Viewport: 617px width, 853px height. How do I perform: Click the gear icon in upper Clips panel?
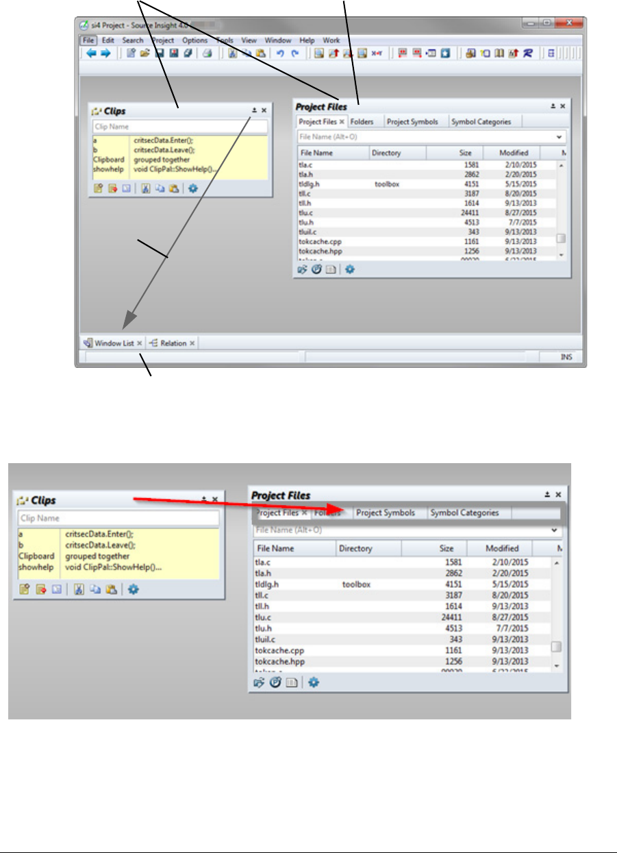[x=192, y=187]
